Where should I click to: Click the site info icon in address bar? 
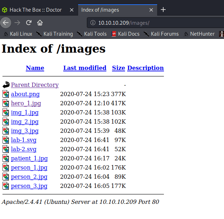pos(93,23)
